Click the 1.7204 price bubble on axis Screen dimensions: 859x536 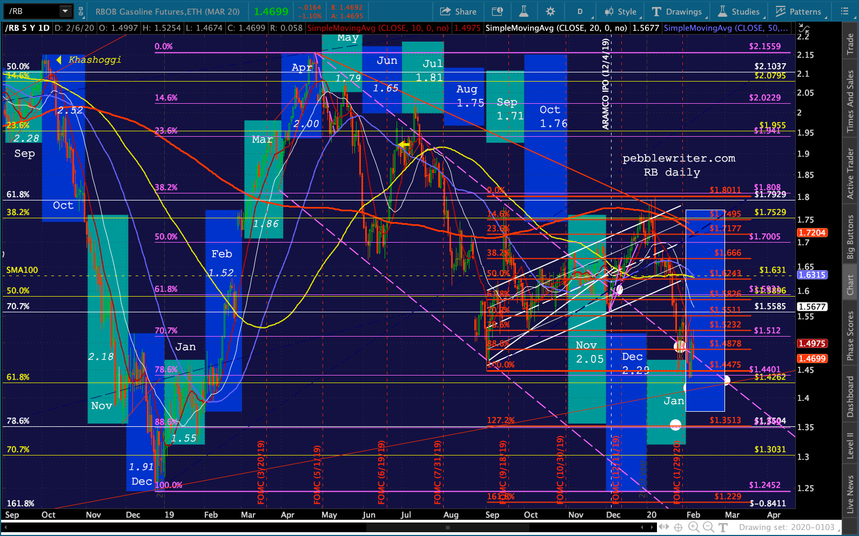pos(812,233)
